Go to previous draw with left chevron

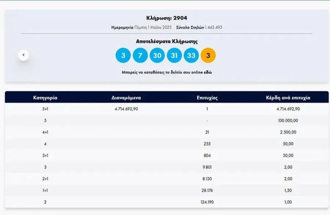pyautogui.click(x=23, y=55)
